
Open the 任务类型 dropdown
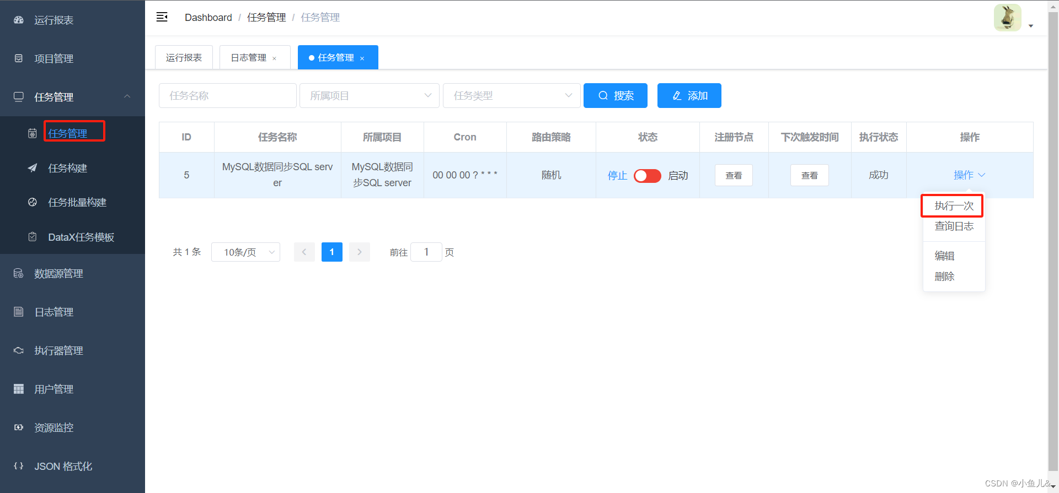point(512,95)
